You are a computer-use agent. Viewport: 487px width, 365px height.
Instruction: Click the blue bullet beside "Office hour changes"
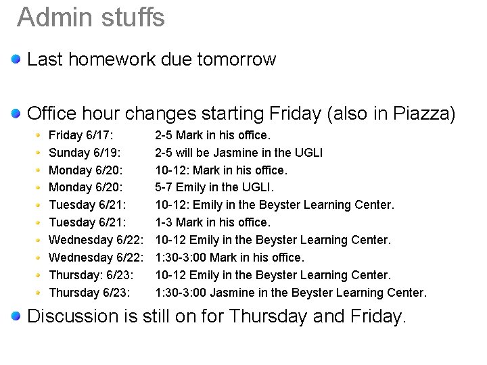[x=16, y=113]
